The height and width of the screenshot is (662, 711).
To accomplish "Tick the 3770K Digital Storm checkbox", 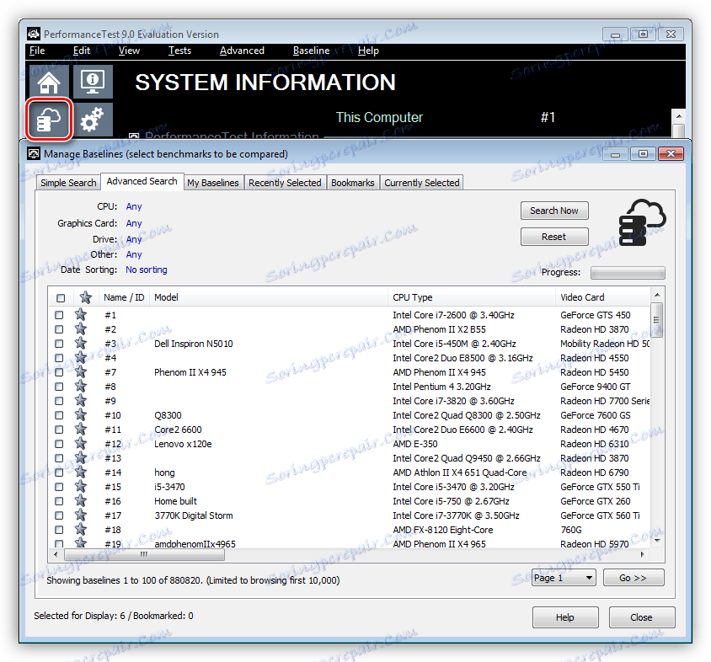I will pyautogui.click(x=59, y=515).
